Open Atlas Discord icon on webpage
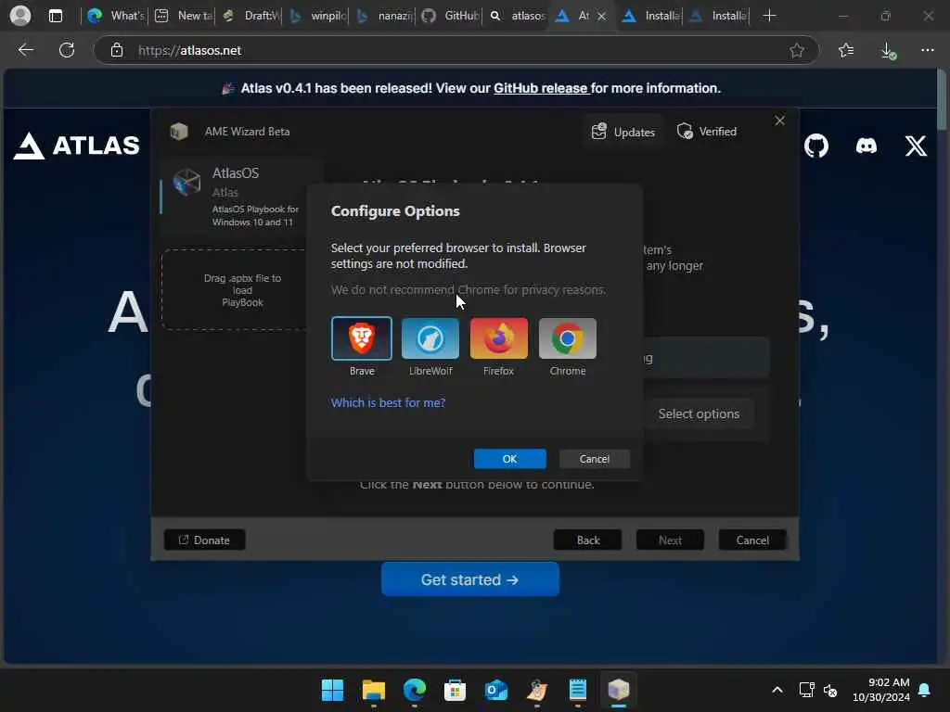Image resolution: width=950 pixels, height=712 pixels. (x=867, y=146)
